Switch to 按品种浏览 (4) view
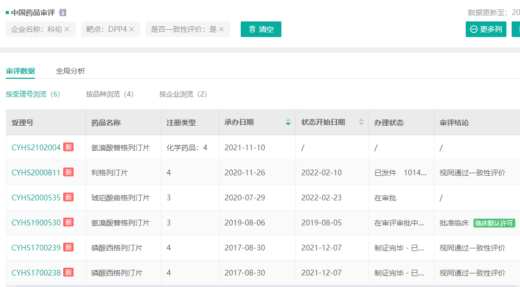This screenshot has height=287, width=520. pyautogui.click(x=110, y=94)
